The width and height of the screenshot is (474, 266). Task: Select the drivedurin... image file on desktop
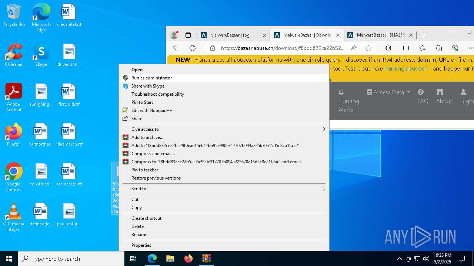(69, 55)
